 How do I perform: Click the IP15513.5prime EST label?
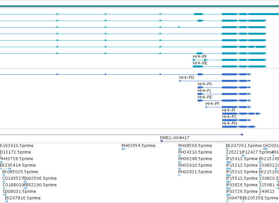tap(242, 178)
